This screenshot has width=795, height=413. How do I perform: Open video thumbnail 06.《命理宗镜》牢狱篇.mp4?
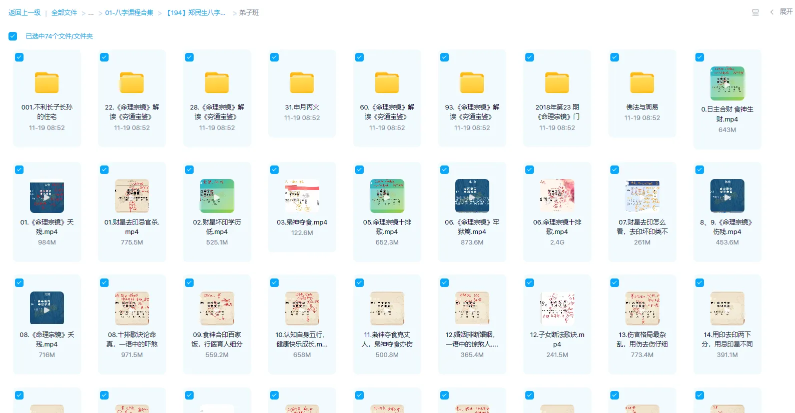472,196
